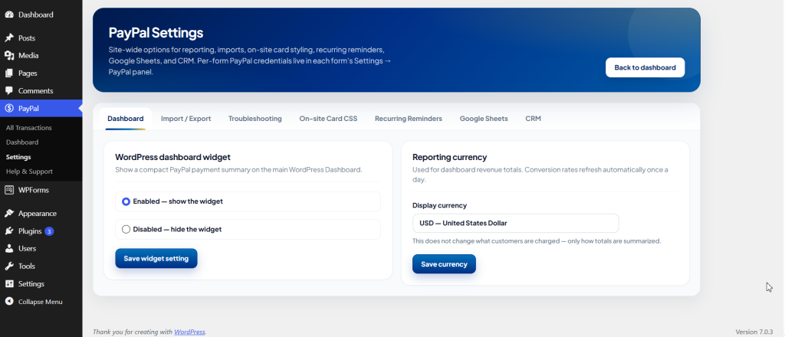
Task: Open the On-site Card CSS tab
Action: point(328,119)
